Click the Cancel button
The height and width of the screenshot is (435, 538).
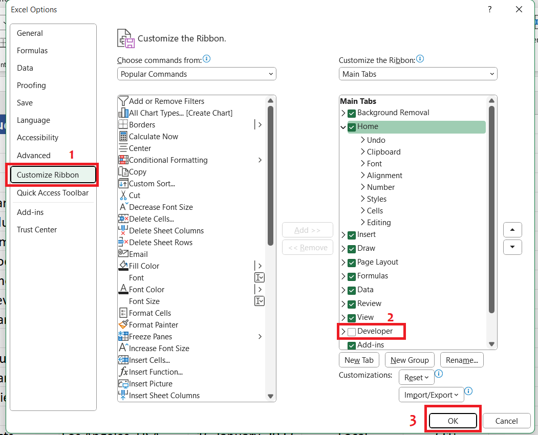tap(506, 421)
